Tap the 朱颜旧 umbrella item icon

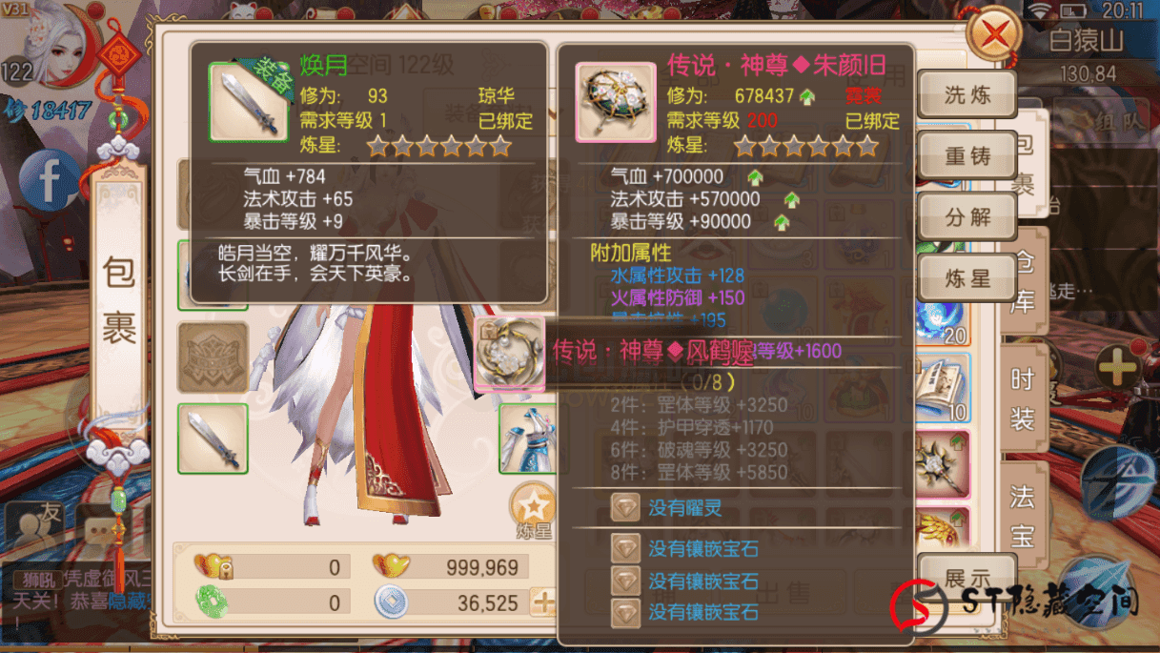pos(615,102)
